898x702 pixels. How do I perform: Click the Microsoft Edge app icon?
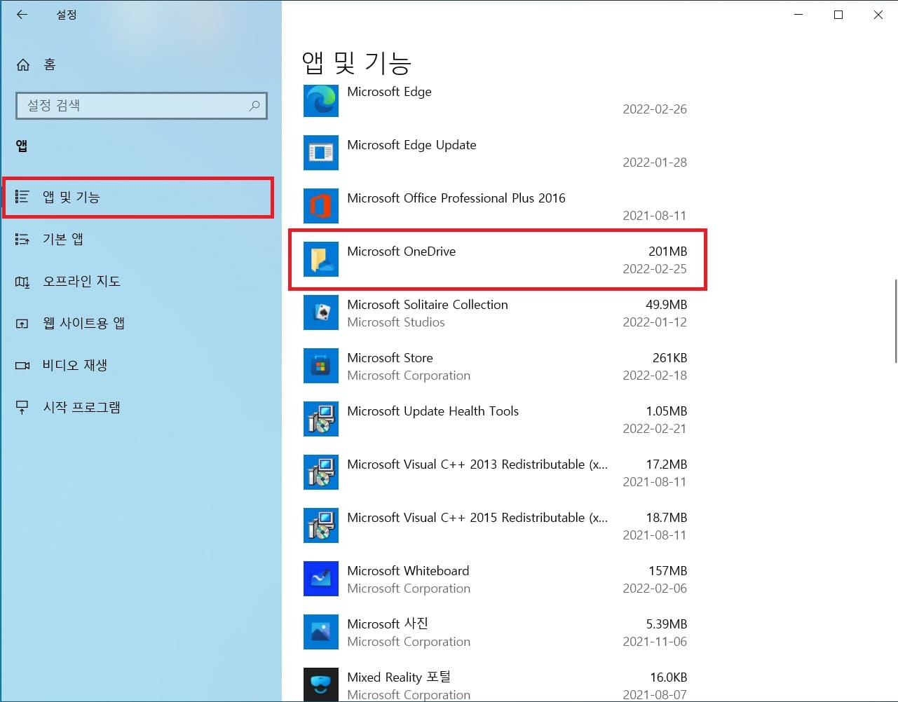pyautogui.click(x=321, y=100)
